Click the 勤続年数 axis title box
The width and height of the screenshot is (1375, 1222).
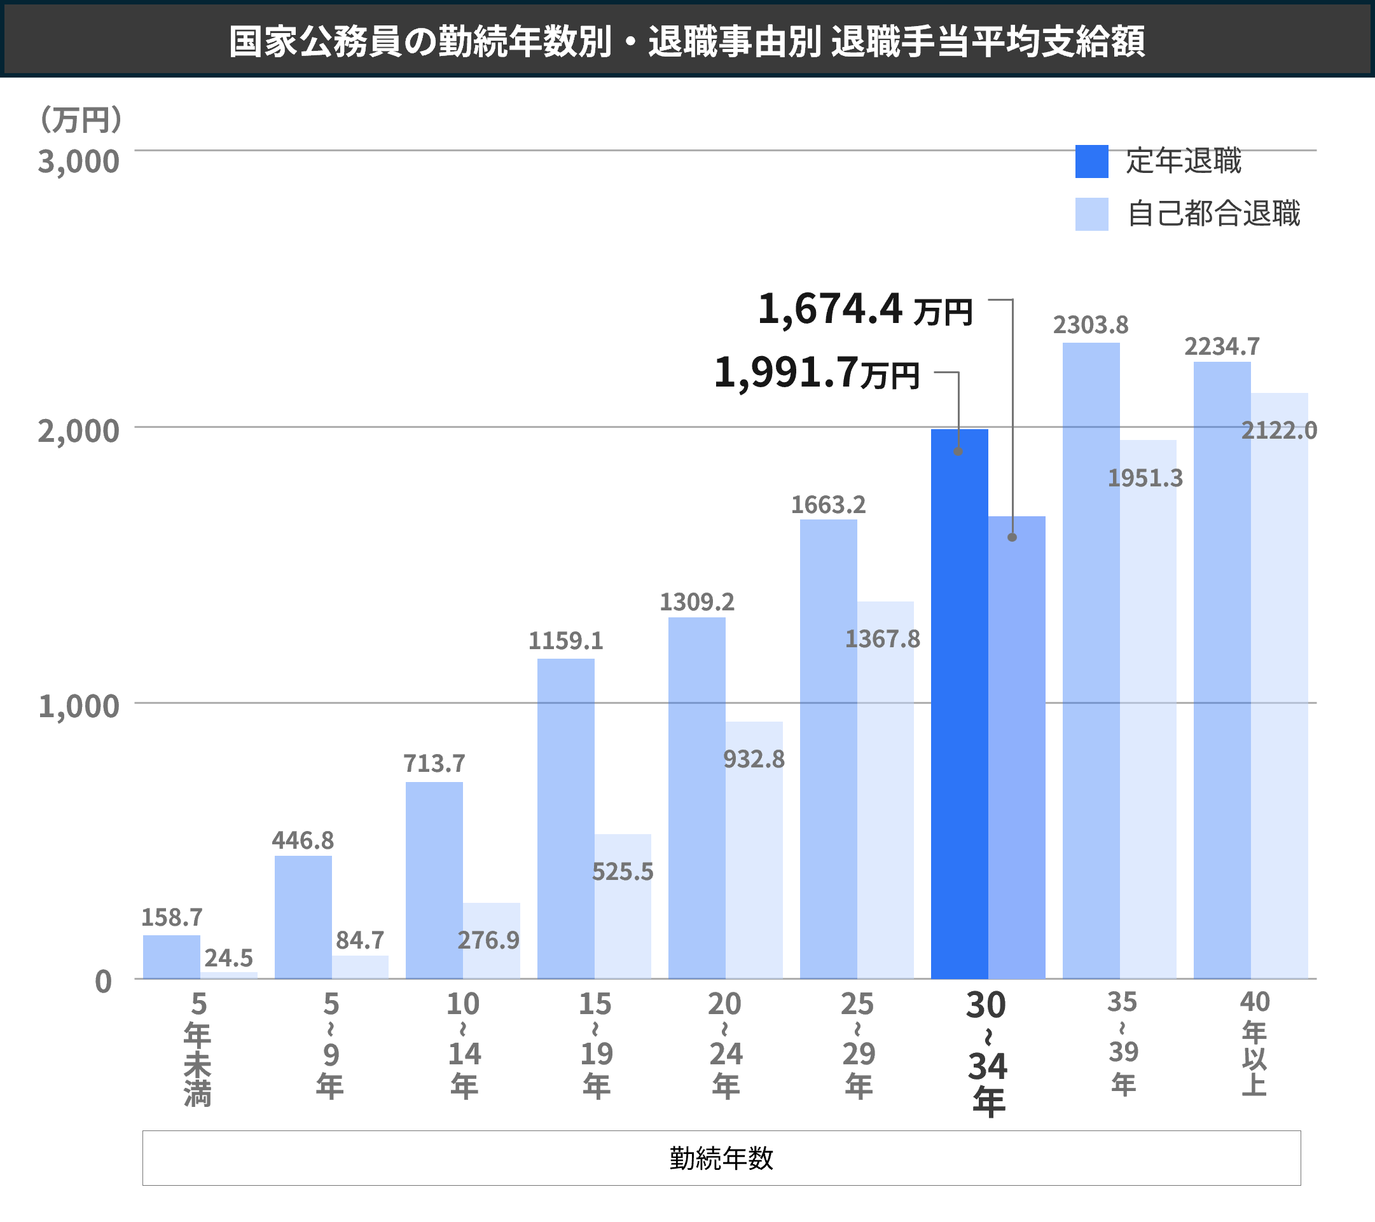(x=721, y=1158)
